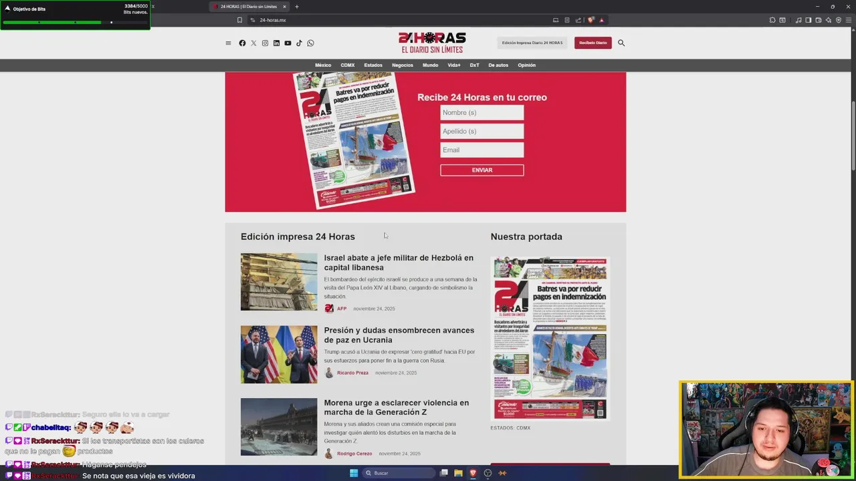The width and height of the screenshot is (856, 481).
Task: Open the LinkedIn social icon
Action: tap(276, 43)
